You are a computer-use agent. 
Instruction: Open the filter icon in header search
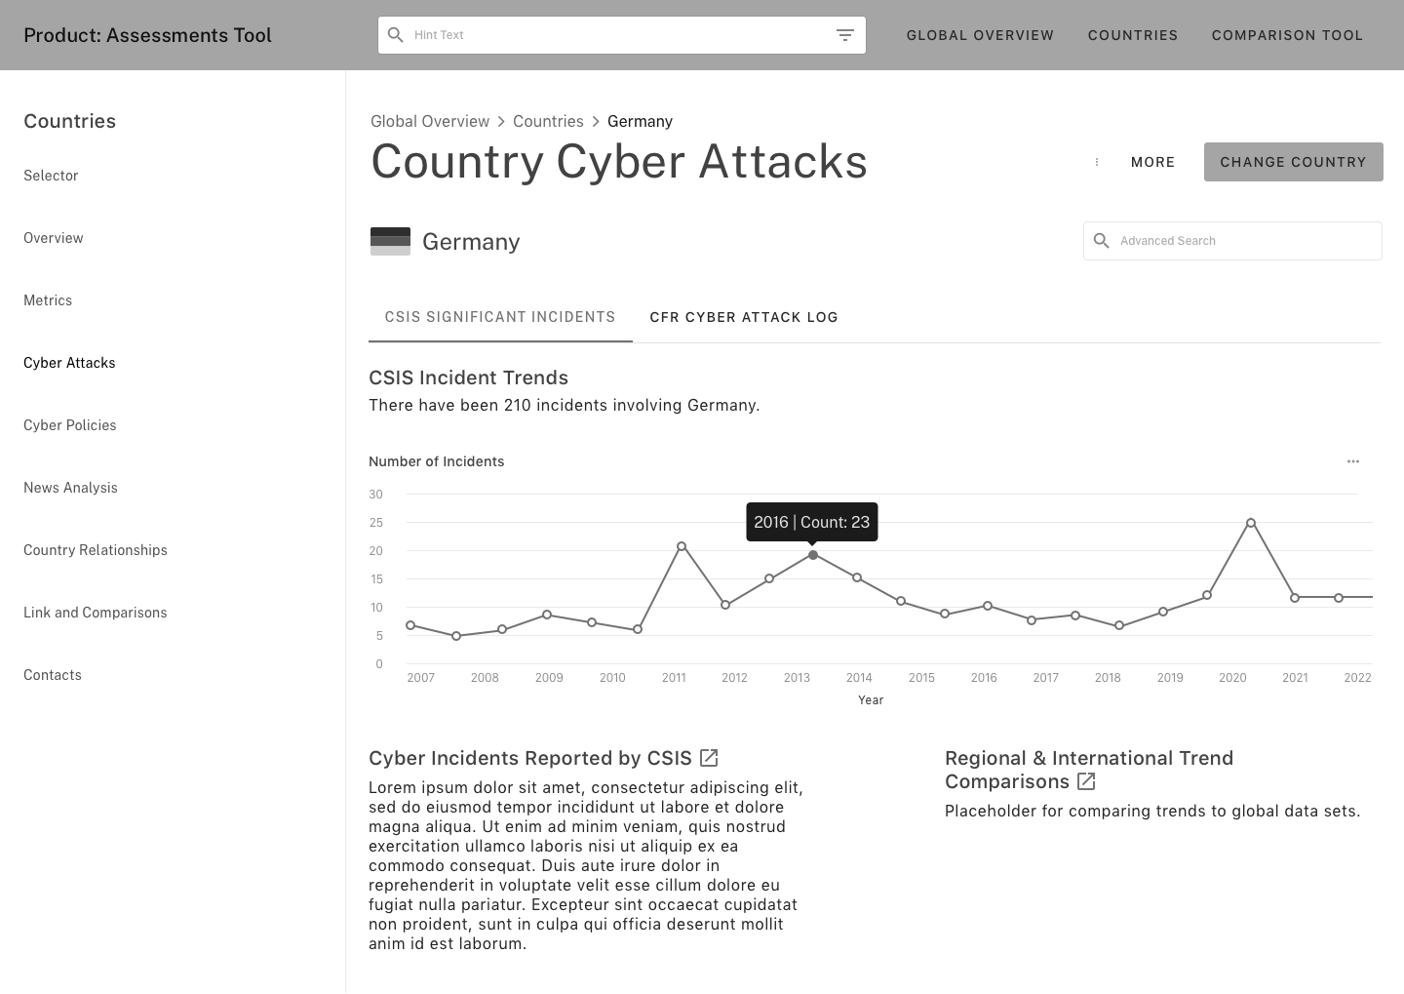(x=845, y=35)
